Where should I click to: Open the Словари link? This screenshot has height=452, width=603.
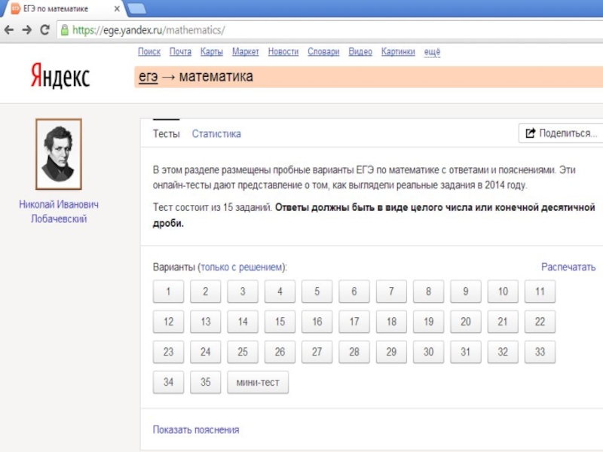pos(323,52)
